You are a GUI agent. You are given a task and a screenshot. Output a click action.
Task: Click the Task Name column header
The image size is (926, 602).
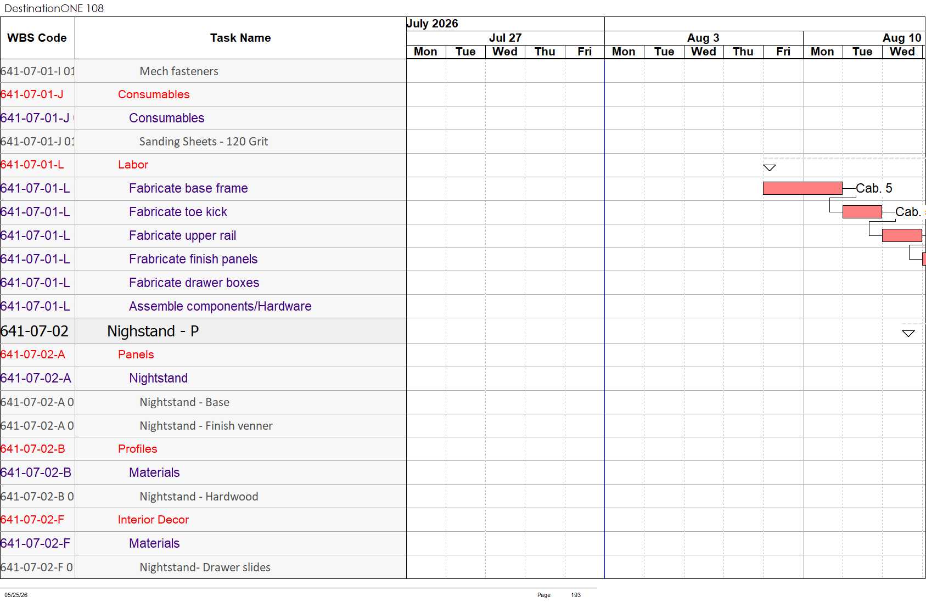(240, 38)
